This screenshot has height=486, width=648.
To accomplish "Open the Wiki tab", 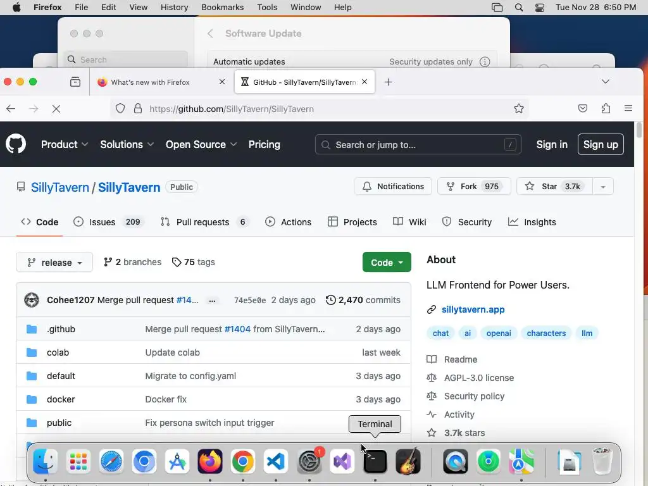I will 409,222.
